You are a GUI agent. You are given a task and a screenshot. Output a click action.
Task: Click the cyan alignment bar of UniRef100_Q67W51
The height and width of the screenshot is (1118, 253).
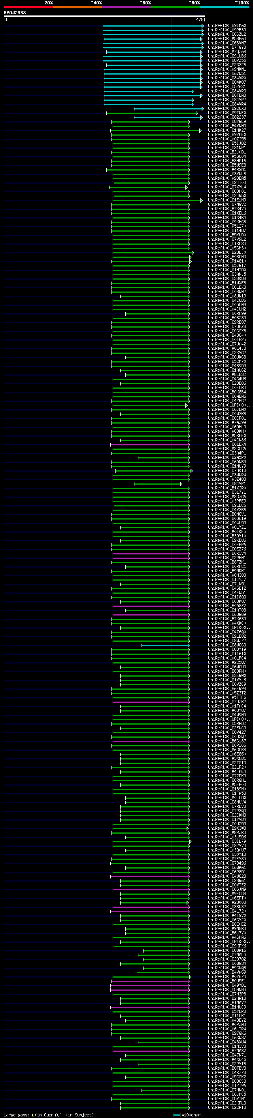(x=153, y=74)
